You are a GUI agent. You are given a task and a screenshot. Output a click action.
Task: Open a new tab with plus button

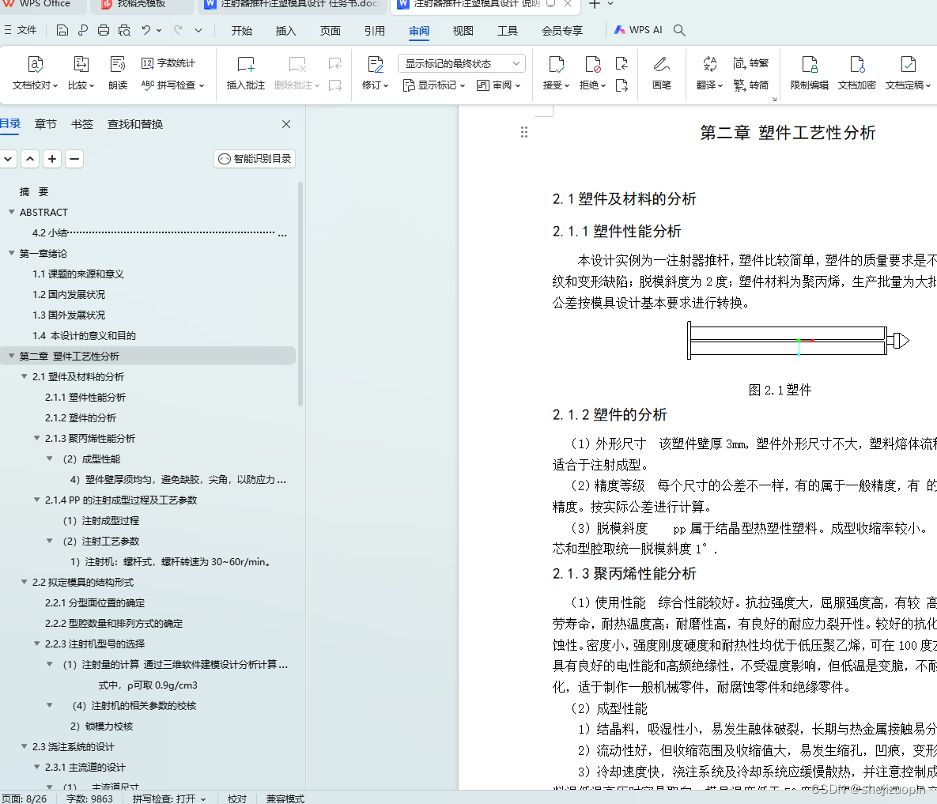pos(595,4)
